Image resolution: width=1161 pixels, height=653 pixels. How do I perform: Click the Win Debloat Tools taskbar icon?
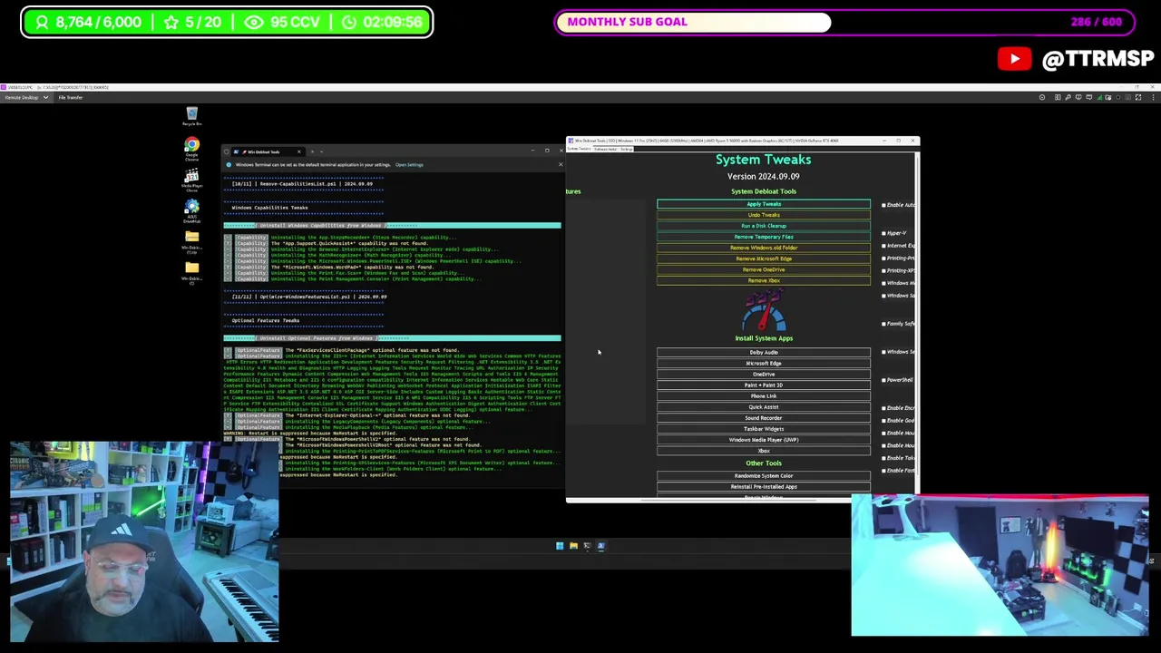[x=600, y=546]
